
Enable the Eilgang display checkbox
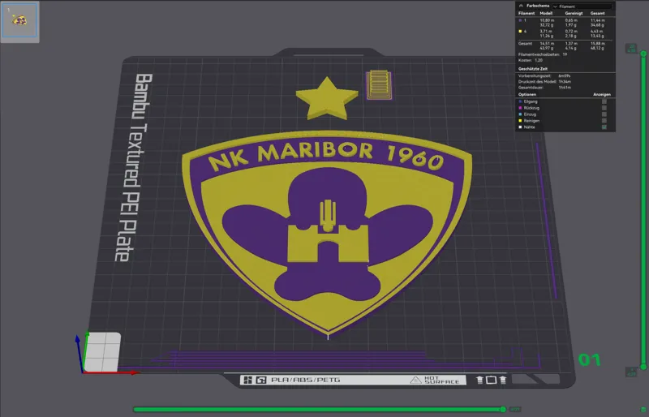point(604,101)
